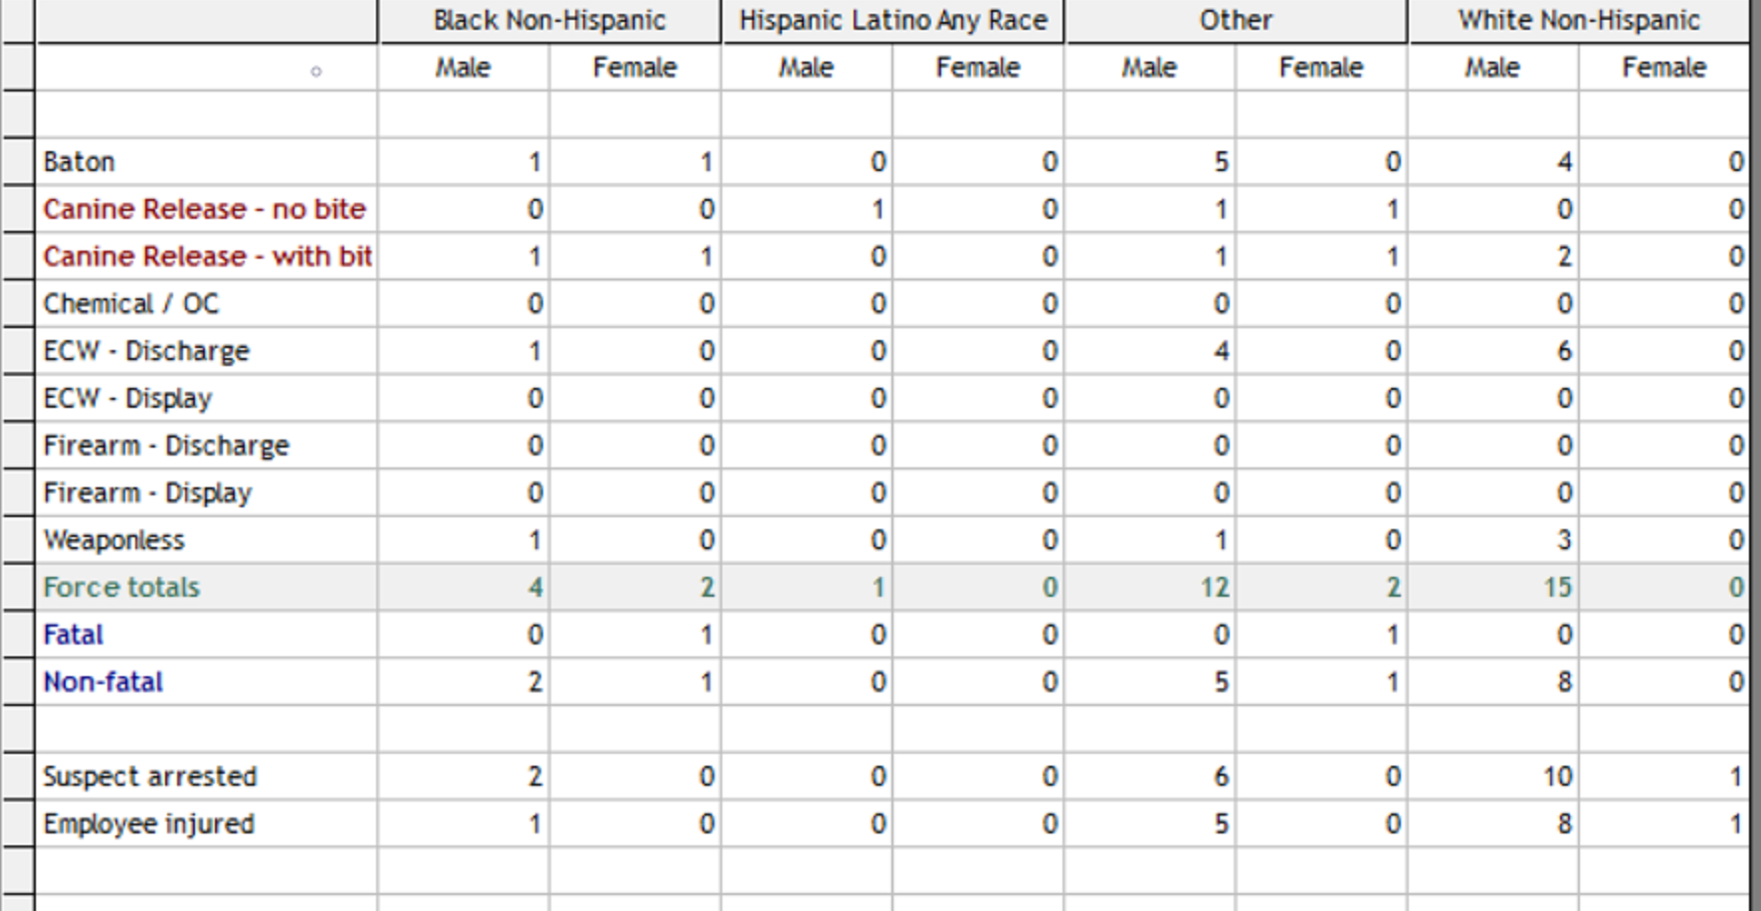
Task: Click the ECW - Discharge row label
Action: pyautogui.click(x=146, y=351)
